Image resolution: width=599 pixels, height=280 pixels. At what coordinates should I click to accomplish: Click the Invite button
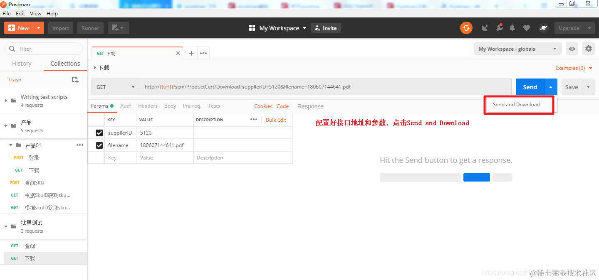[326, 28]
